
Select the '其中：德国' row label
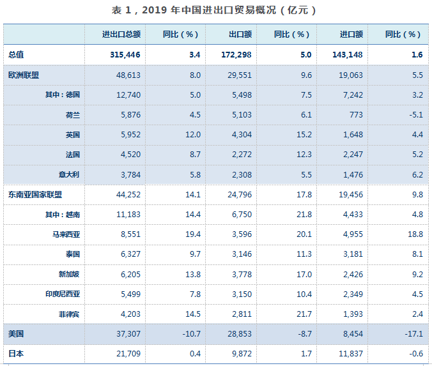pyautogui.click(x=62, y=95)
